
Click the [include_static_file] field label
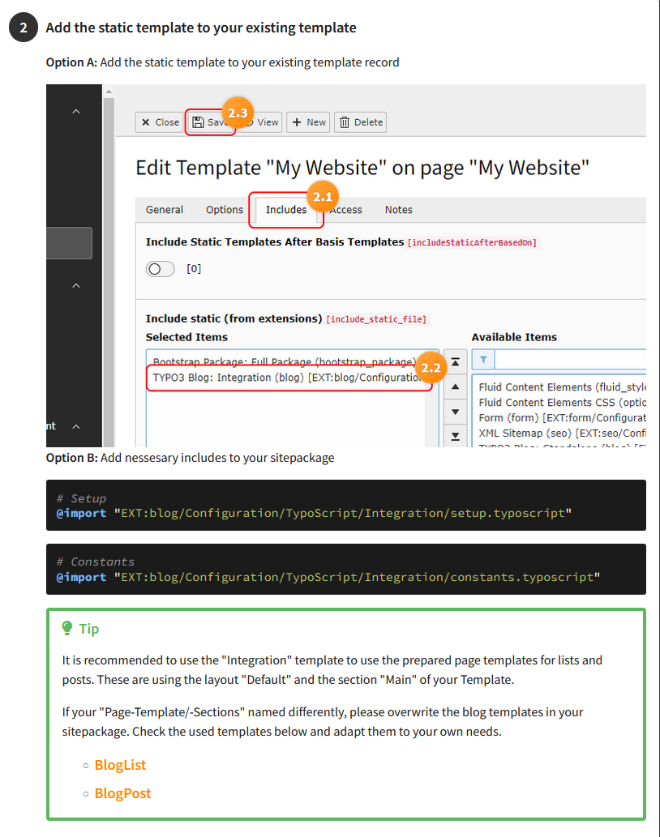376,319
